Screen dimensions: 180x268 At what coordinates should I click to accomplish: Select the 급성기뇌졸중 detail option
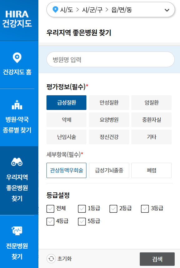(109, 170)
